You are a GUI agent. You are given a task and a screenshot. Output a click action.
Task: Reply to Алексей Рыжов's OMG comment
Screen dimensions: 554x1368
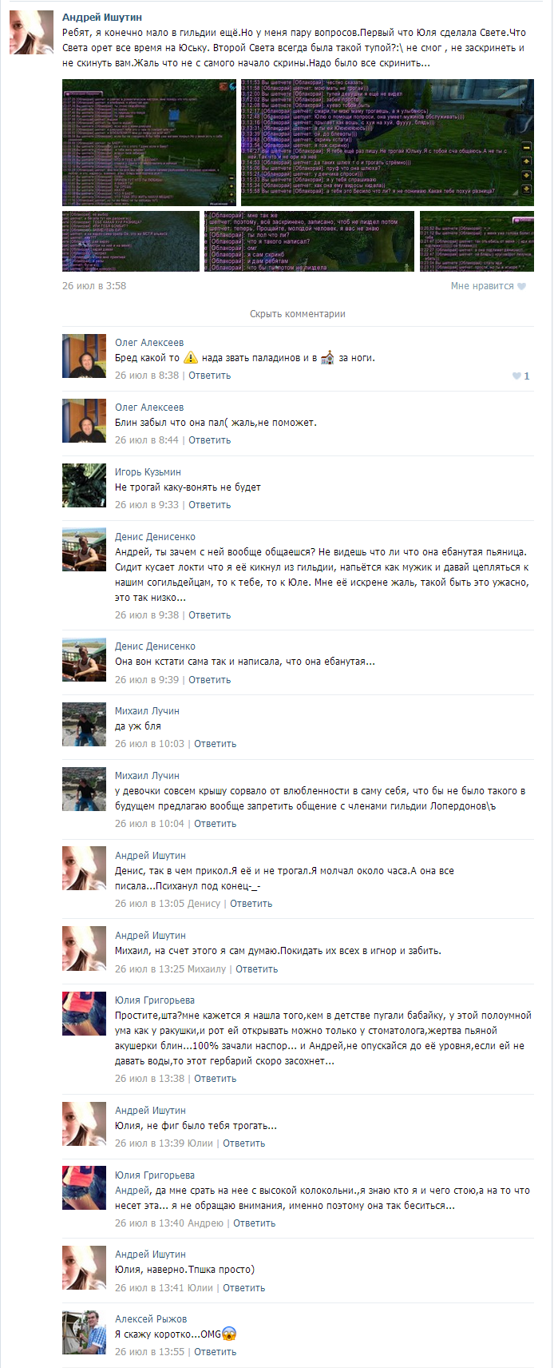coord(216,1352)
